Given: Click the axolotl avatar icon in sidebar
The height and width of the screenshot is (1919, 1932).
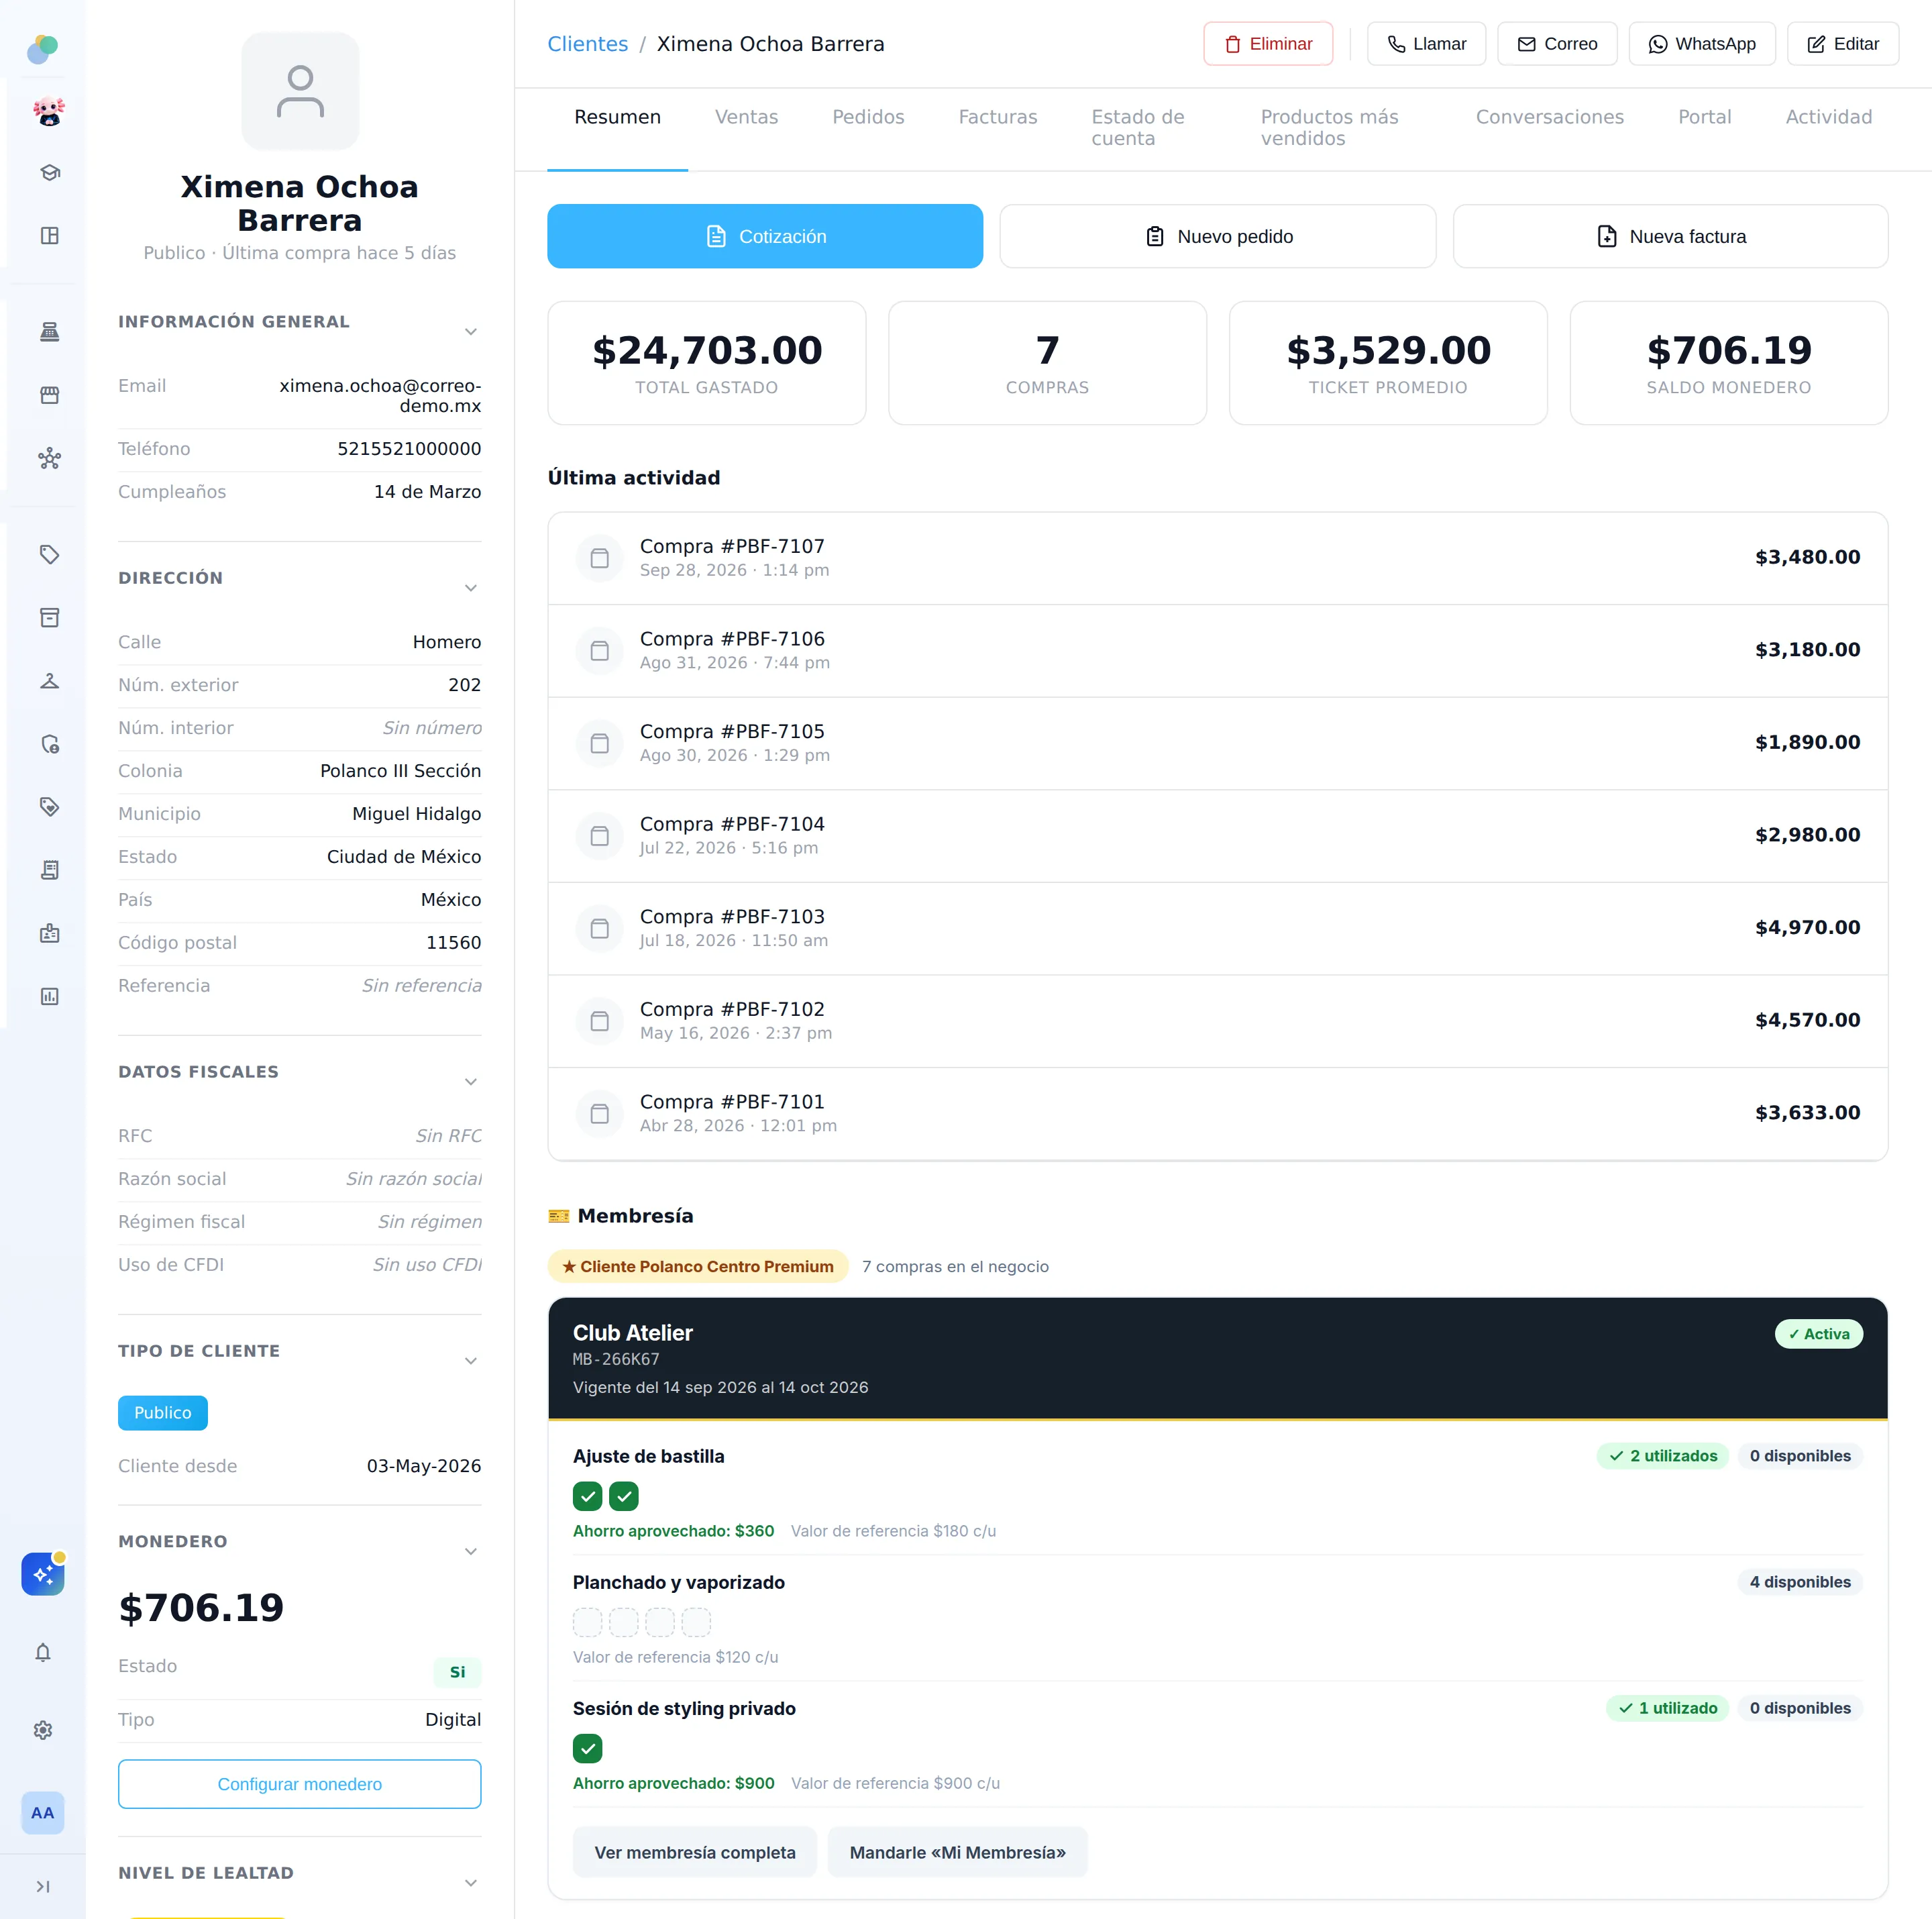Looking at the screenshot, I should click(49, 111).
